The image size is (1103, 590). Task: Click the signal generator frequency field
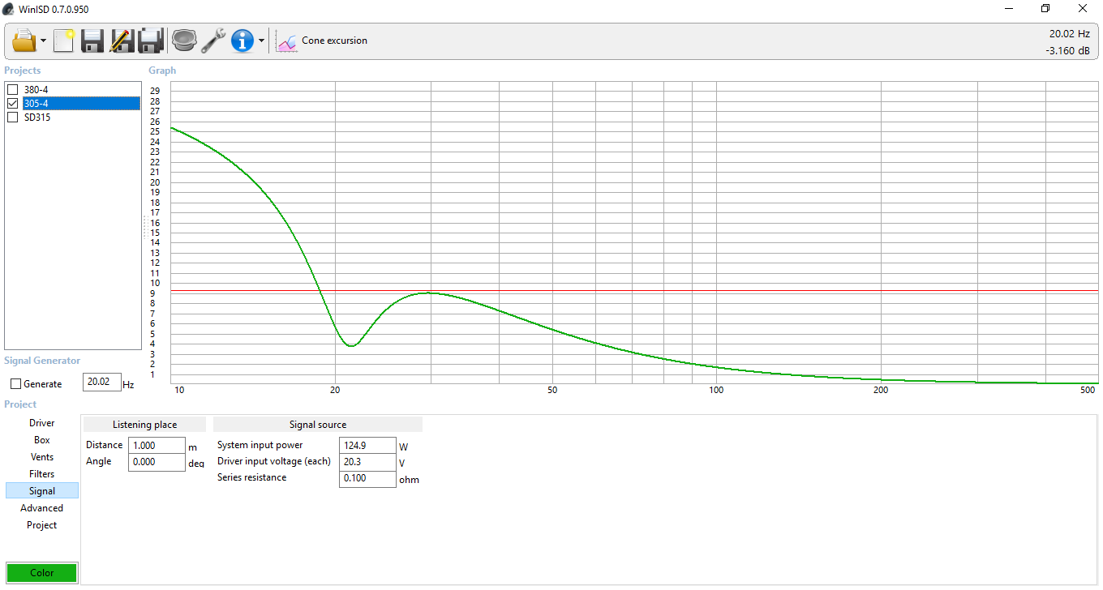pyautogui.click(x=102, y=382)
